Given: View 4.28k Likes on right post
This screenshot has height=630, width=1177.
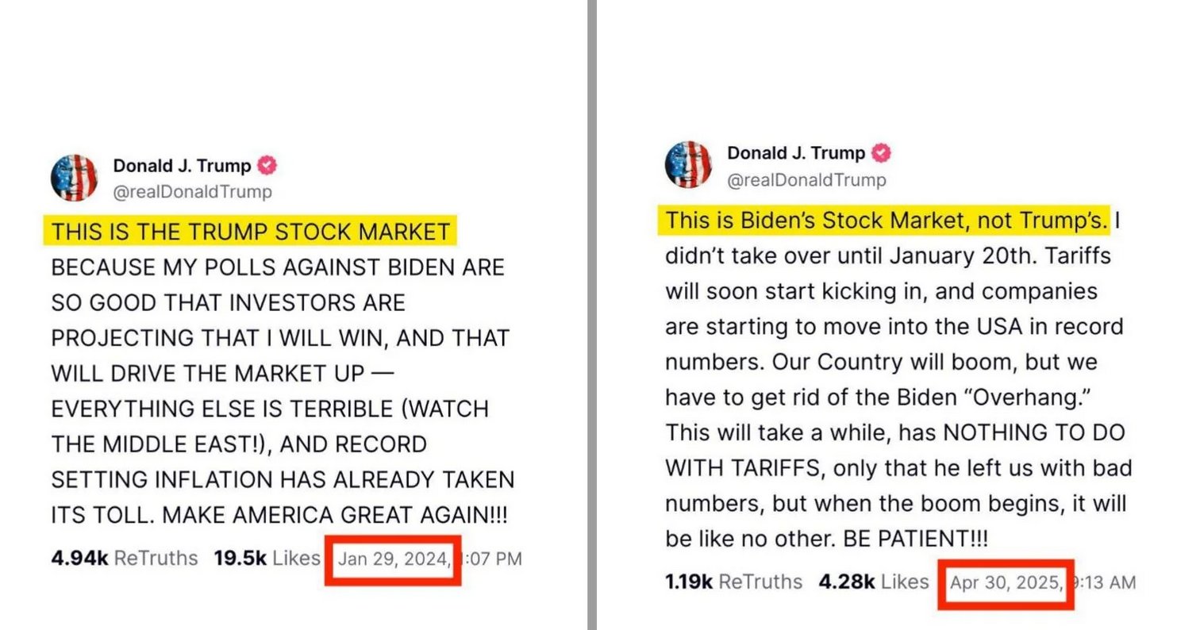Looking at the screenshot, I should pyautogui.click(x=874, y=582).
